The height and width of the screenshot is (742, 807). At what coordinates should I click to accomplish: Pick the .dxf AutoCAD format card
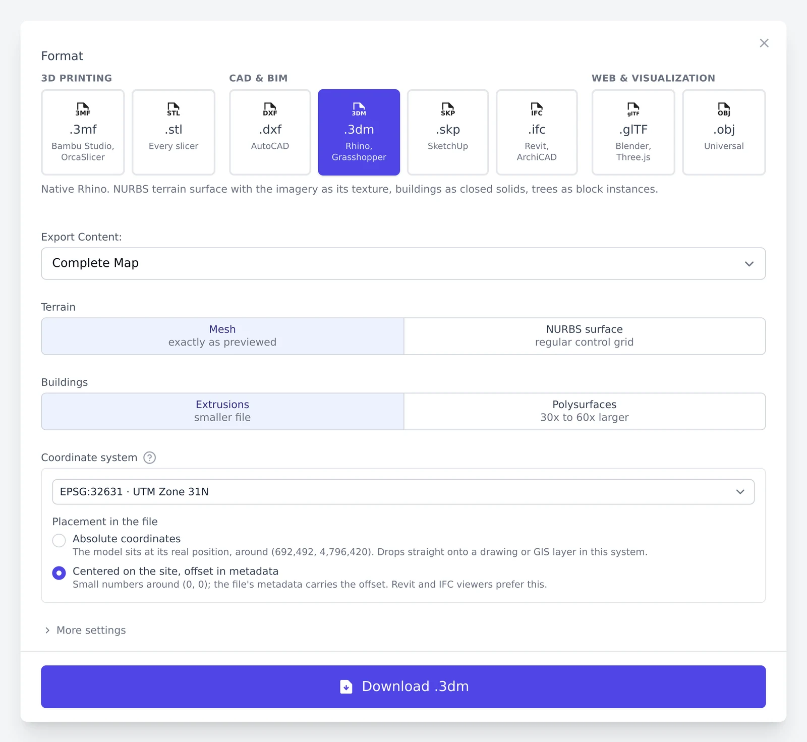tap(270, 132)
